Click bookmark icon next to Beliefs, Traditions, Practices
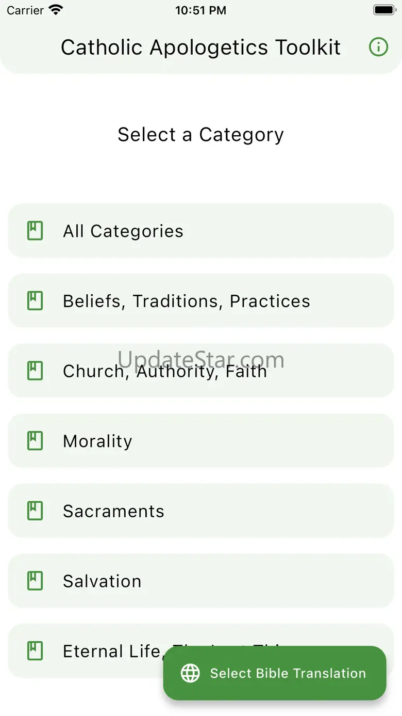402x716 pixels. click(35, 301)
